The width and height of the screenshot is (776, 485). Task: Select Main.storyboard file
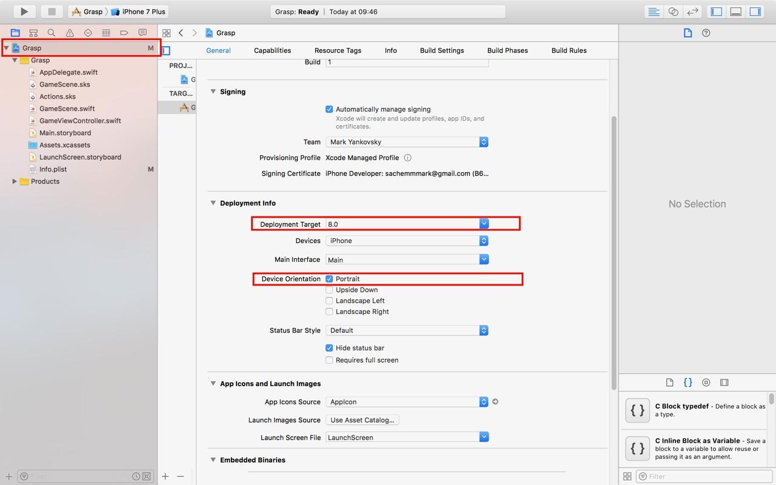tap(65, 133)
